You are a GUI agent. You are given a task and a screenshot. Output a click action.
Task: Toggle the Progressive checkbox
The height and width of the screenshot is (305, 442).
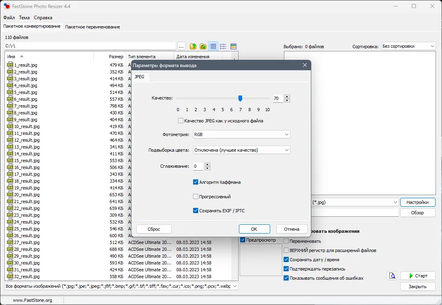[195, 197]
